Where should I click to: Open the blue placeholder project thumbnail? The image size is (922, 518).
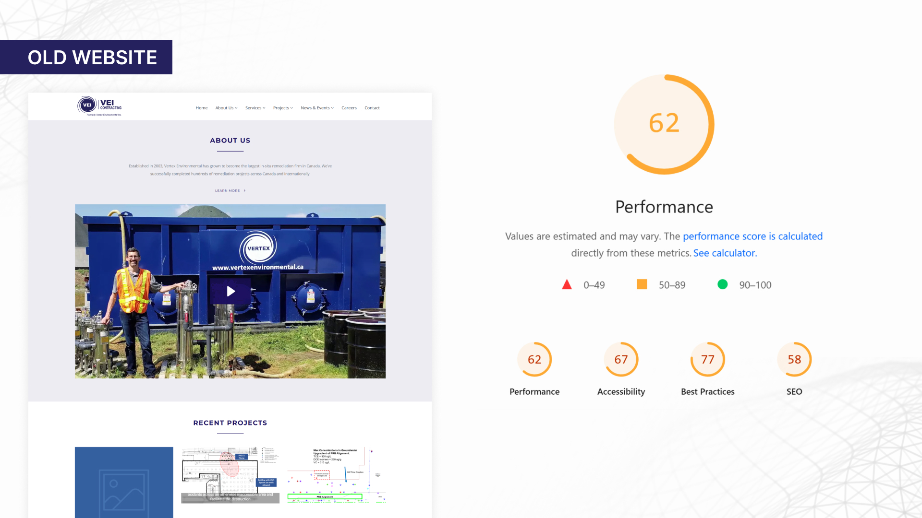[124, 482]
